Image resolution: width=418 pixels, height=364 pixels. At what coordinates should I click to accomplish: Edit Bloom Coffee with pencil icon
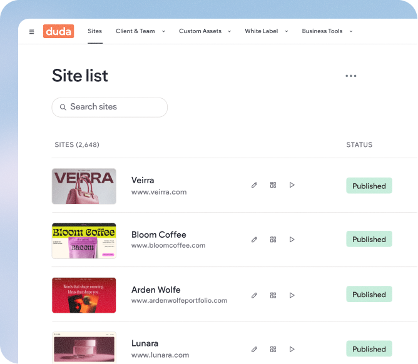(x=254, y=240)
